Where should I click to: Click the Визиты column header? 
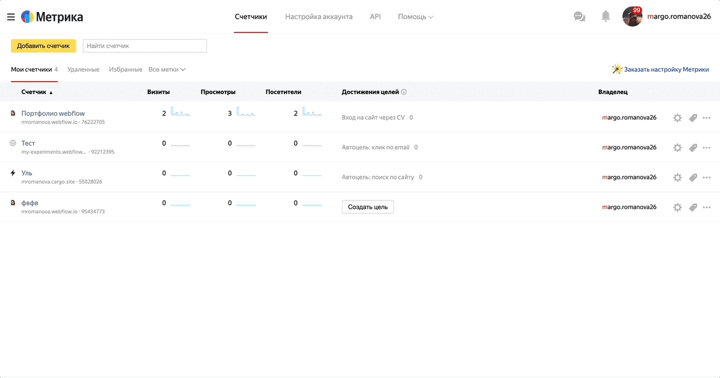[158, 92]
